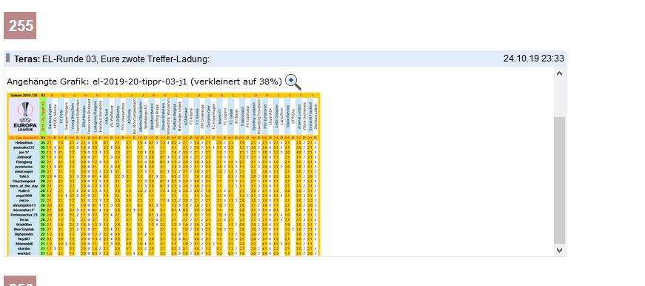Click the 'hero_of_the_day' row name in the table

pos(24,186)
